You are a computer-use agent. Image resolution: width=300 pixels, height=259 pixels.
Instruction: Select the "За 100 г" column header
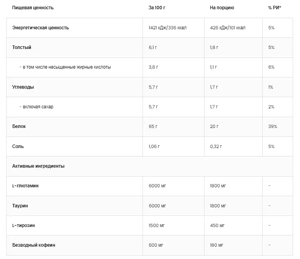(x=157, y=8)
